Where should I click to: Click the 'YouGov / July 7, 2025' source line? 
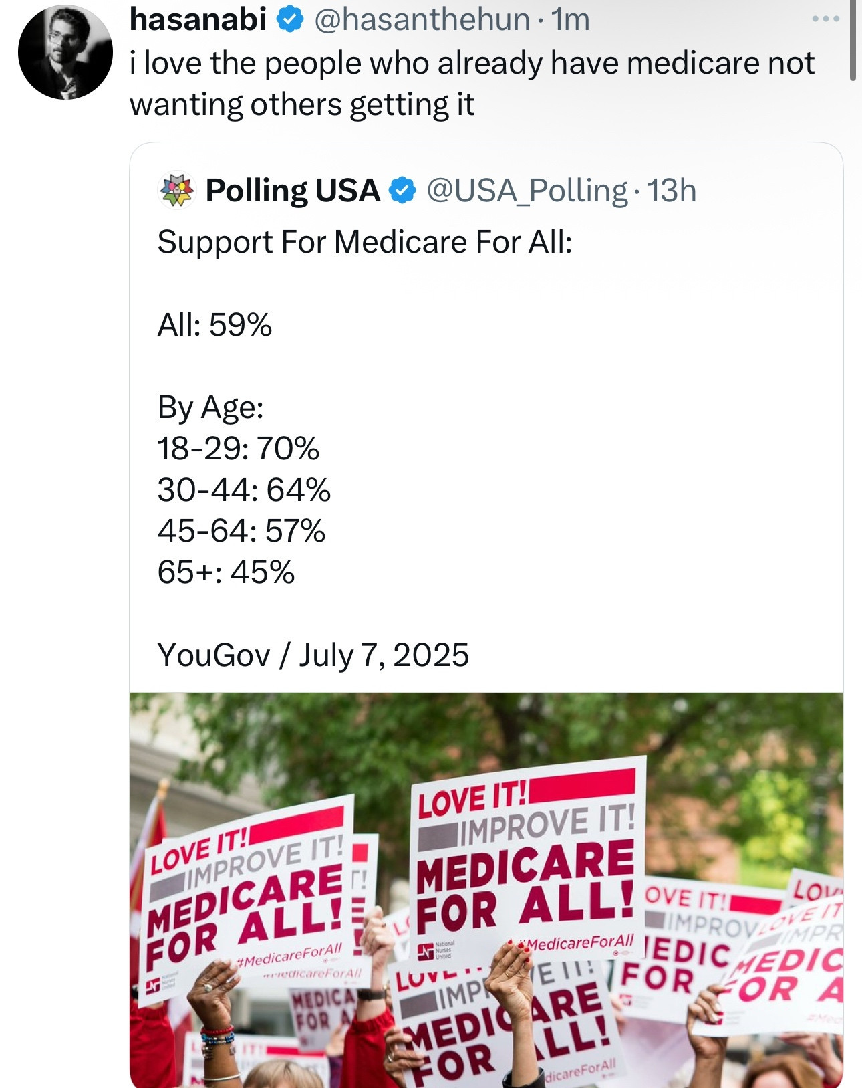click(x=313, y=655)
